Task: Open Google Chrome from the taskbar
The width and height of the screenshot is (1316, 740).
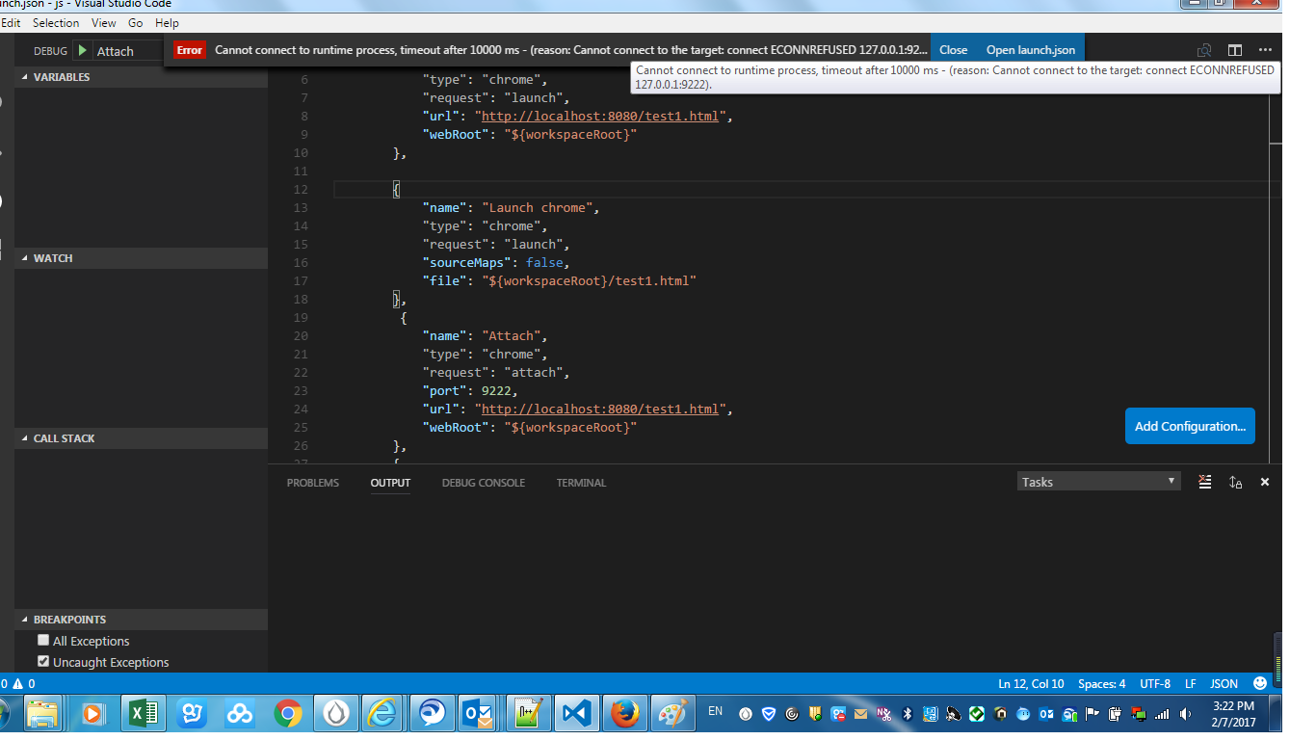Action: click(287, 714)
